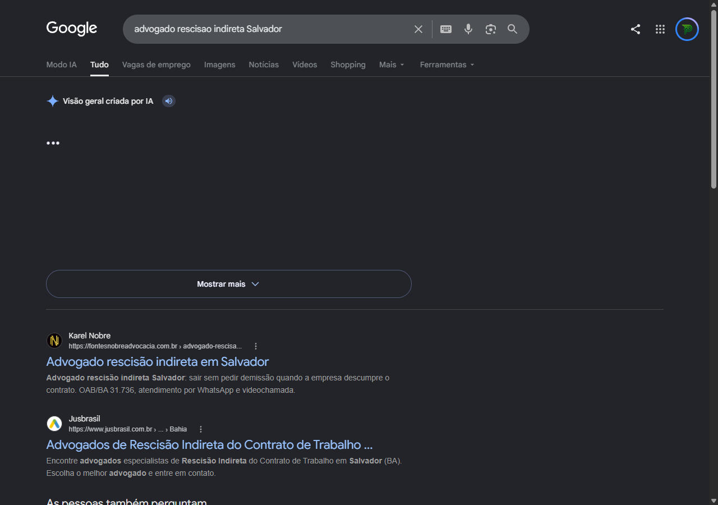Click the scrollbar down arrow

click(714, 501)
